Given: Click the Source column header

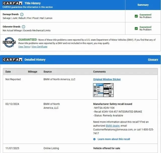Looking at the screenshot, I should (48, 72).
